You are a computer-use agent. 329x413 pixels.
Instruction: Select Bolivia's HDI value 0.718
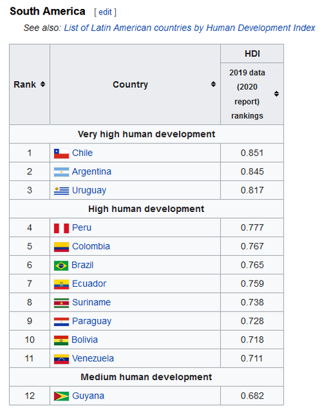[x=252, y=340]
